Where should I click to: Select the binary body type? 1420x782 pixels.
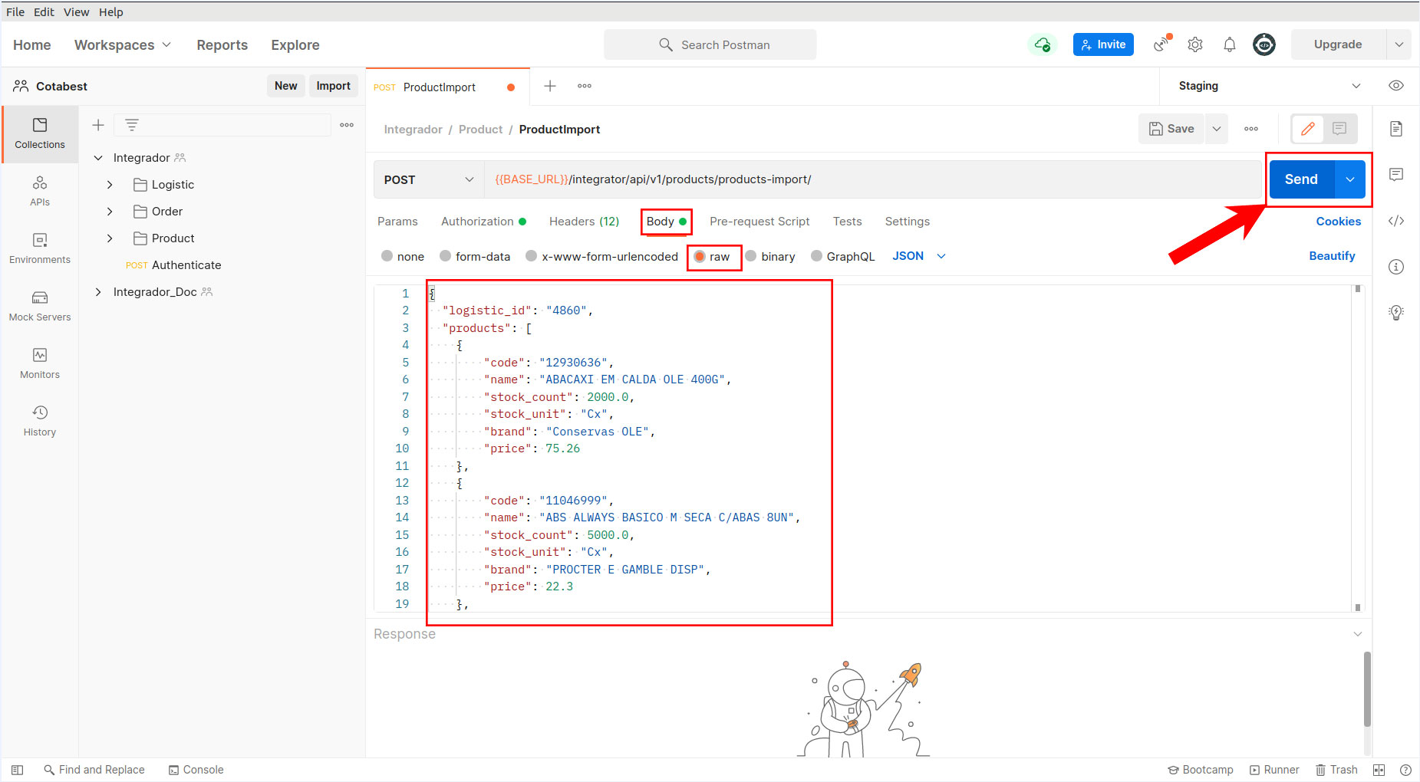click(751, 256)
